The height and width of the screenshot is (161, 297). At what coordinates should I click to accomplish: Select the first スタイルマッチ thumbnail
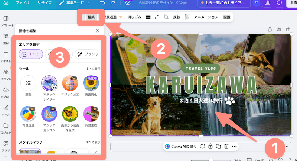pyautogui.click(x=30, y=151)
